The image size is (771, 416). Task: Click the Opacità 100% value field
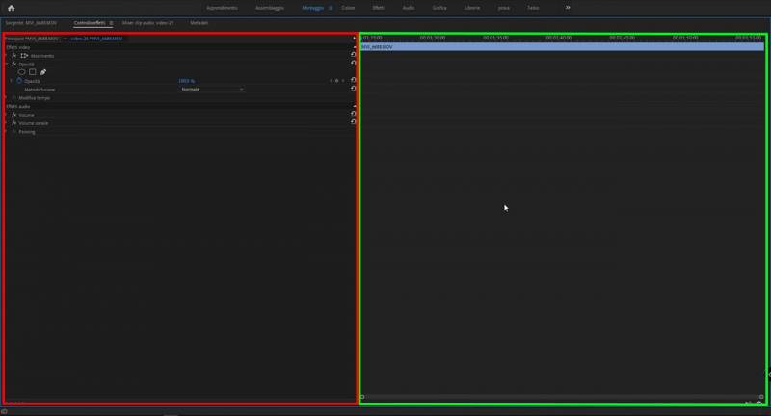point(186,81)
